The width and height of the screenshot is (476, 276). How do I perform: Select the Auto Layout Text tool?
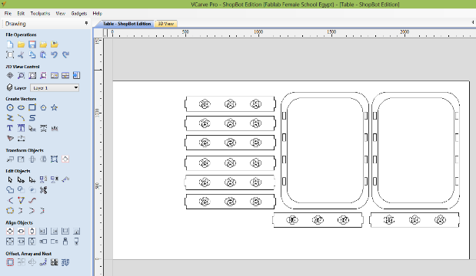21,128
